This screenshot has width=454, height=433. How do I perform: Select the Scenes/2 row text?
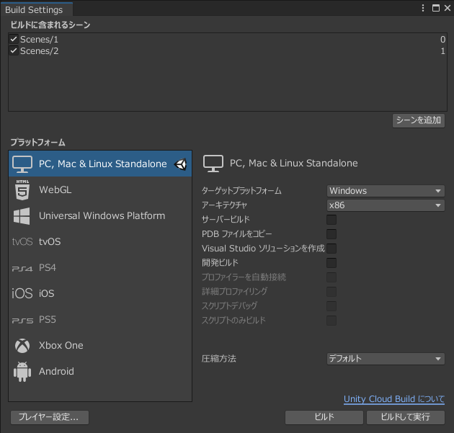click(x=39, y=51)
